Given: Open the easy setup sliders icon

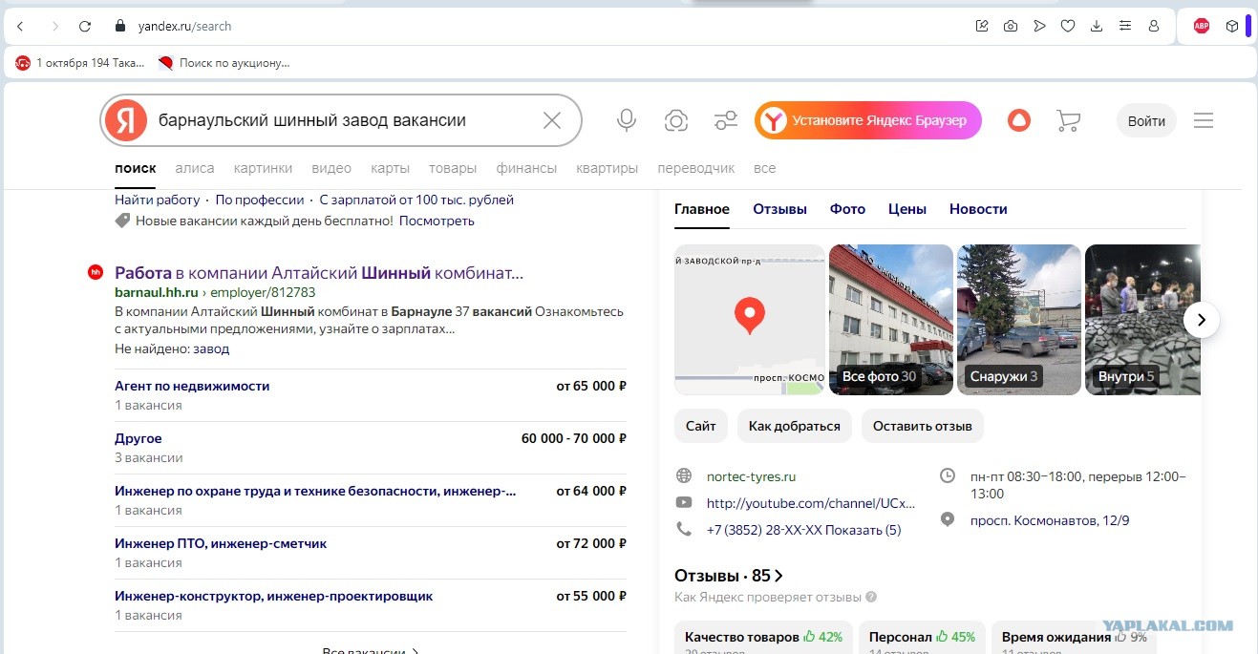Looking at the screenshot, I should 1125,26.
